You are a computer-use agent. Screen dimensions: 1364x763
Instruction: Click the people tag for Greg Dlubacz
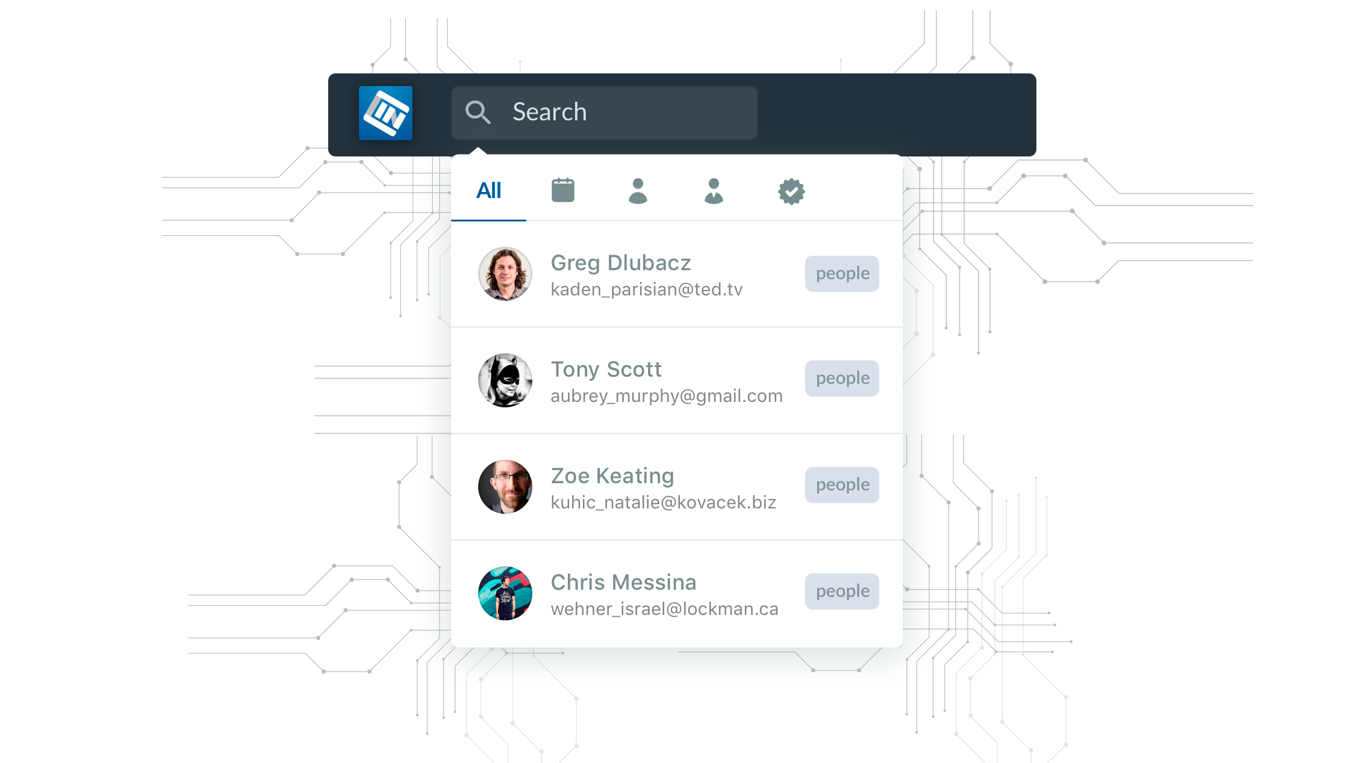[840, 273]
